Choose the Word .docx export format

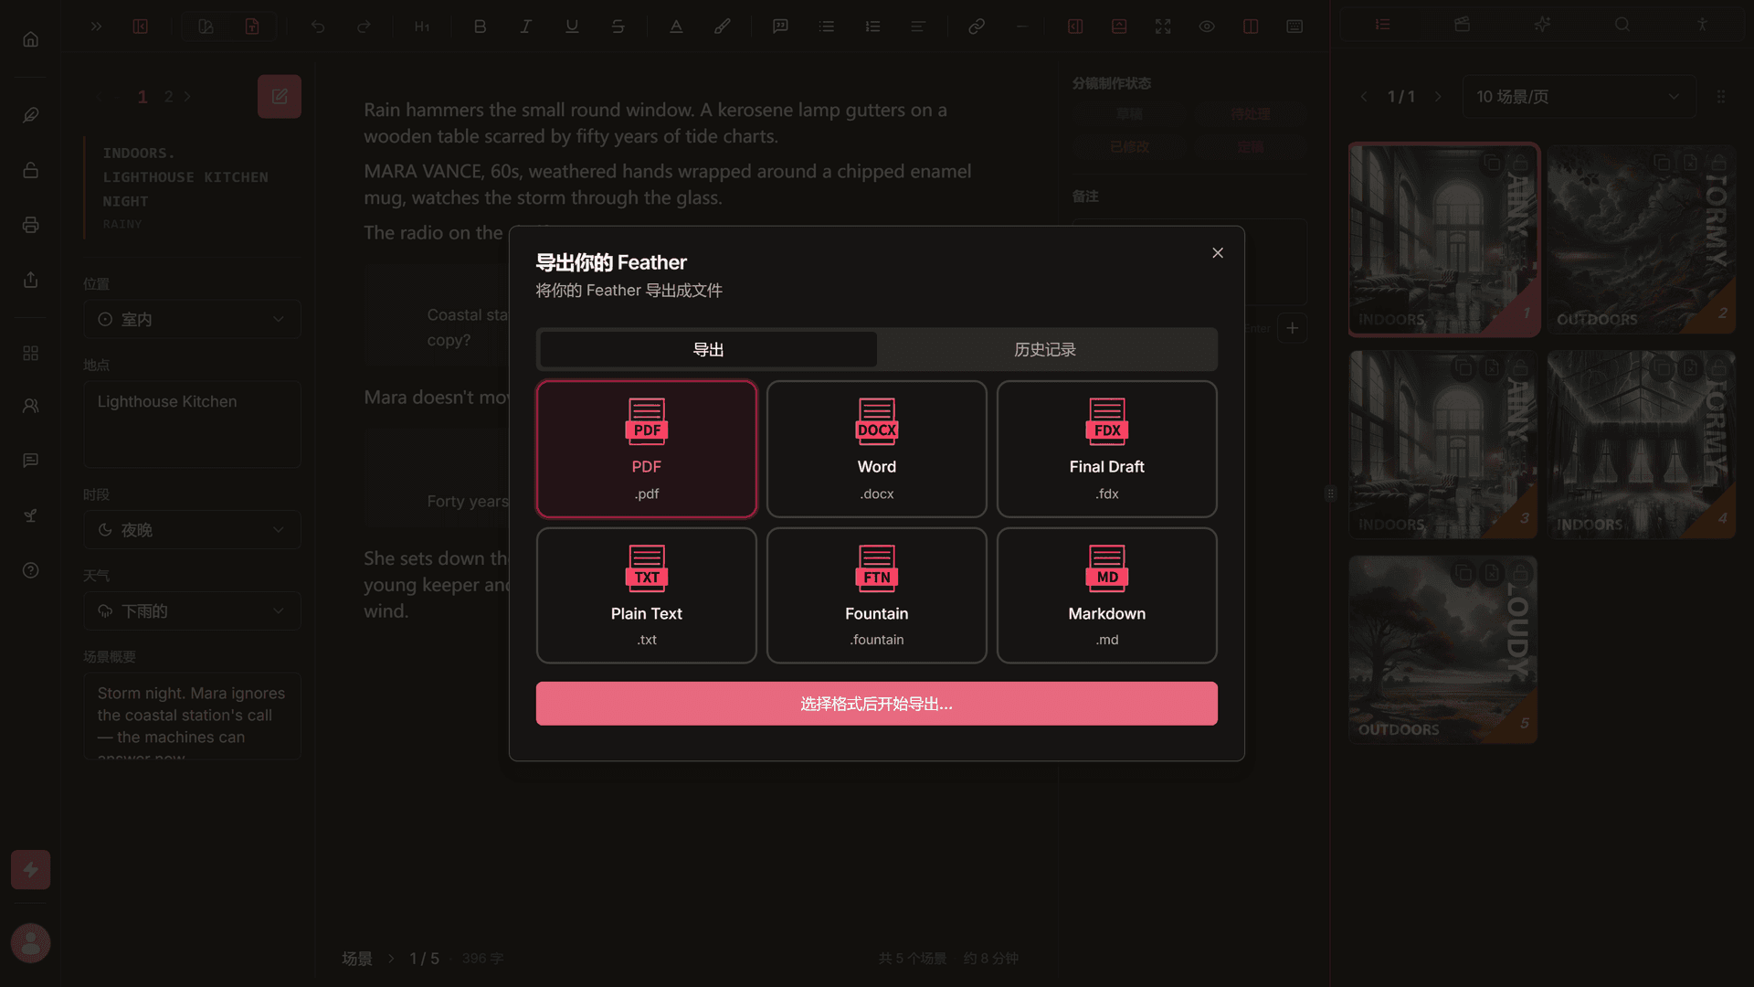[x=876, y=449]
